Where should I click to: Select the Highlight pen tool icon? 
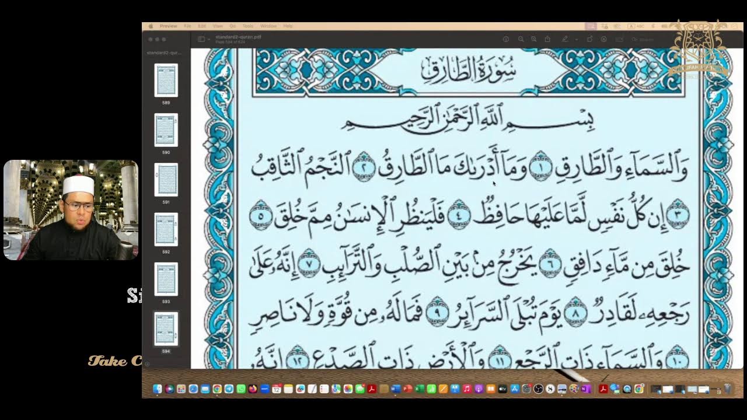(x=564, y=39)
